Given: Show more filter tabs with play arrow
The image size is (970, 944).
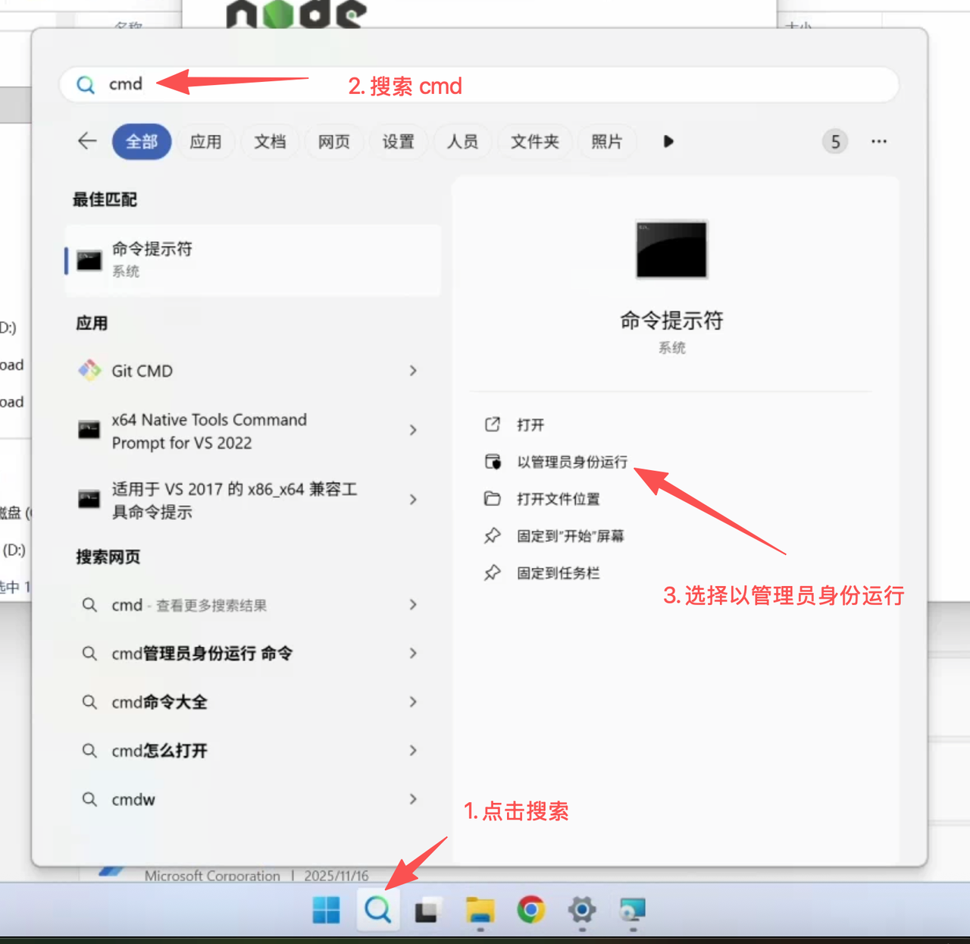Looking at the screenshot, I should tap(668, 141).
